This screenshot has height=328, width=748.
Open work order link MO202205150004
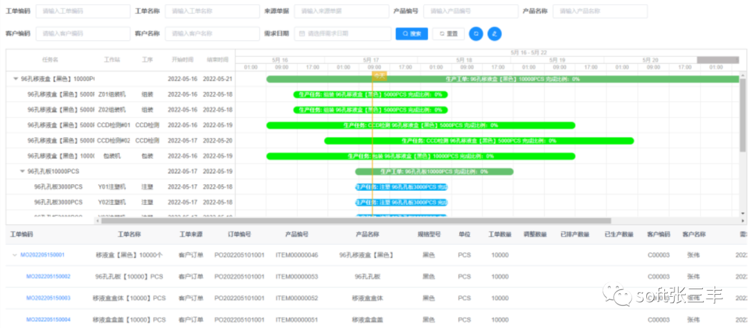point(48,319)
